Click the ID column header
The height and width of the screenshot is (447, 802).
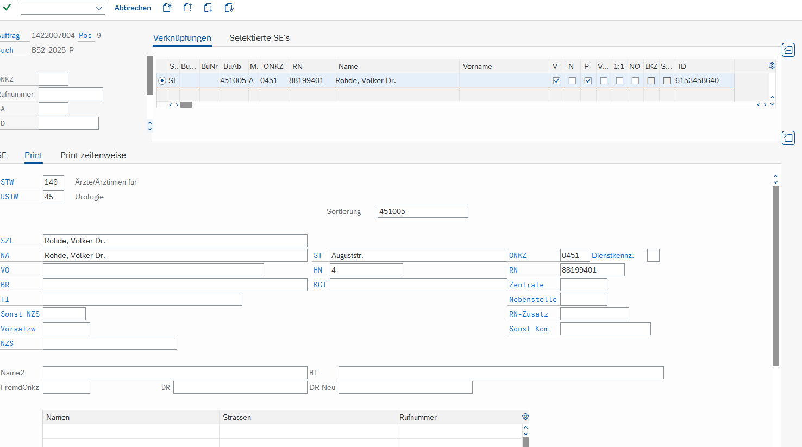pyautogui.click(x=705, y=66)
